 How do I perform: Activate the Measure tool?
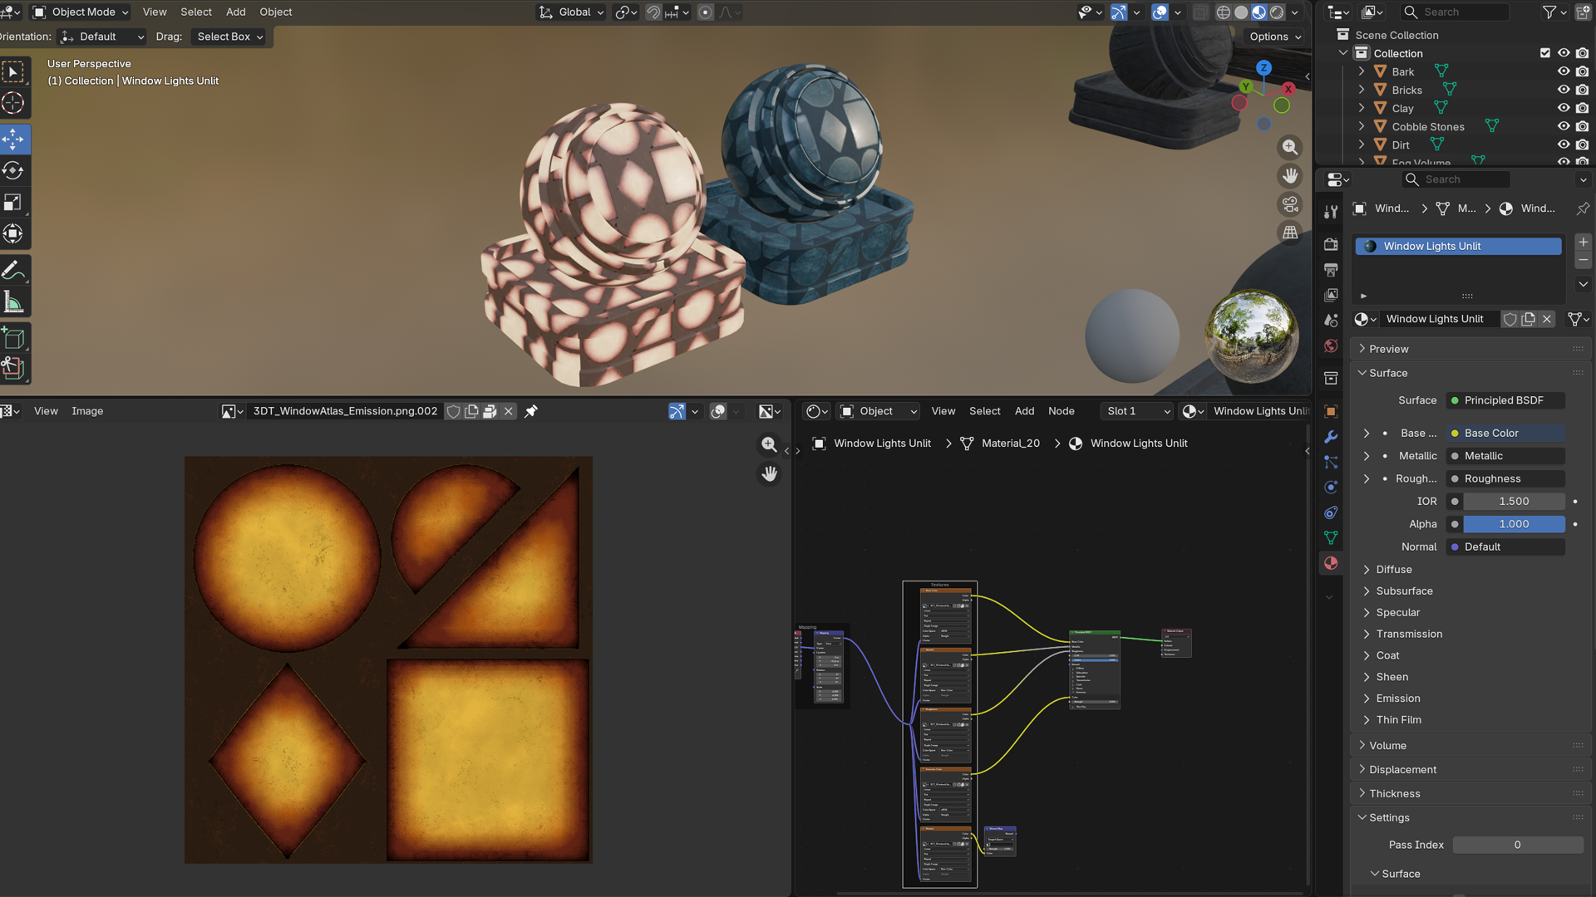point(13,302)
